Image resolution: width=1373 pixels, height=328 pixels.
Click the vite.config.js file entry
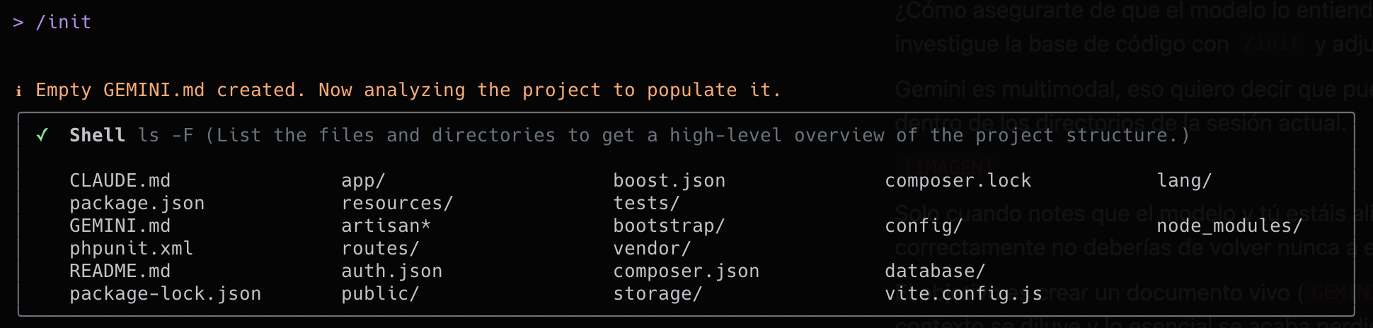(x=963, y=294)
